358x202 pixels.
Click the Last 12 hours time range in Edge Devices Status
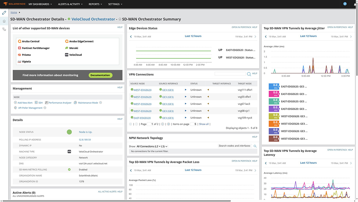[x=193, y=36]
